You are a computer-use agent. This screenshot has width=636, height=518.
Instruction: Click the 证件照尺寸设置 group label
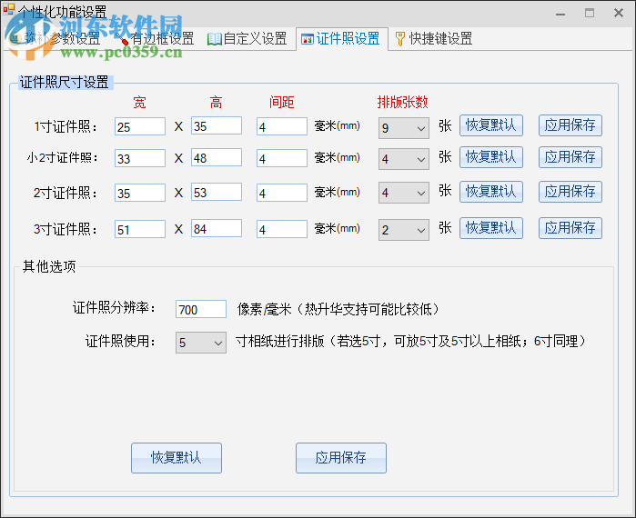click(x=65, y=83)
